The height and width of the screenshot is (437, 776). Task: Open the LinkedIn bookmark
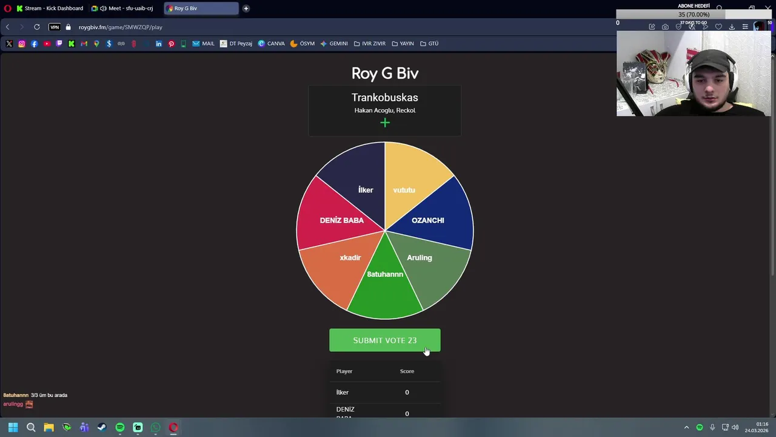(159, 44)
